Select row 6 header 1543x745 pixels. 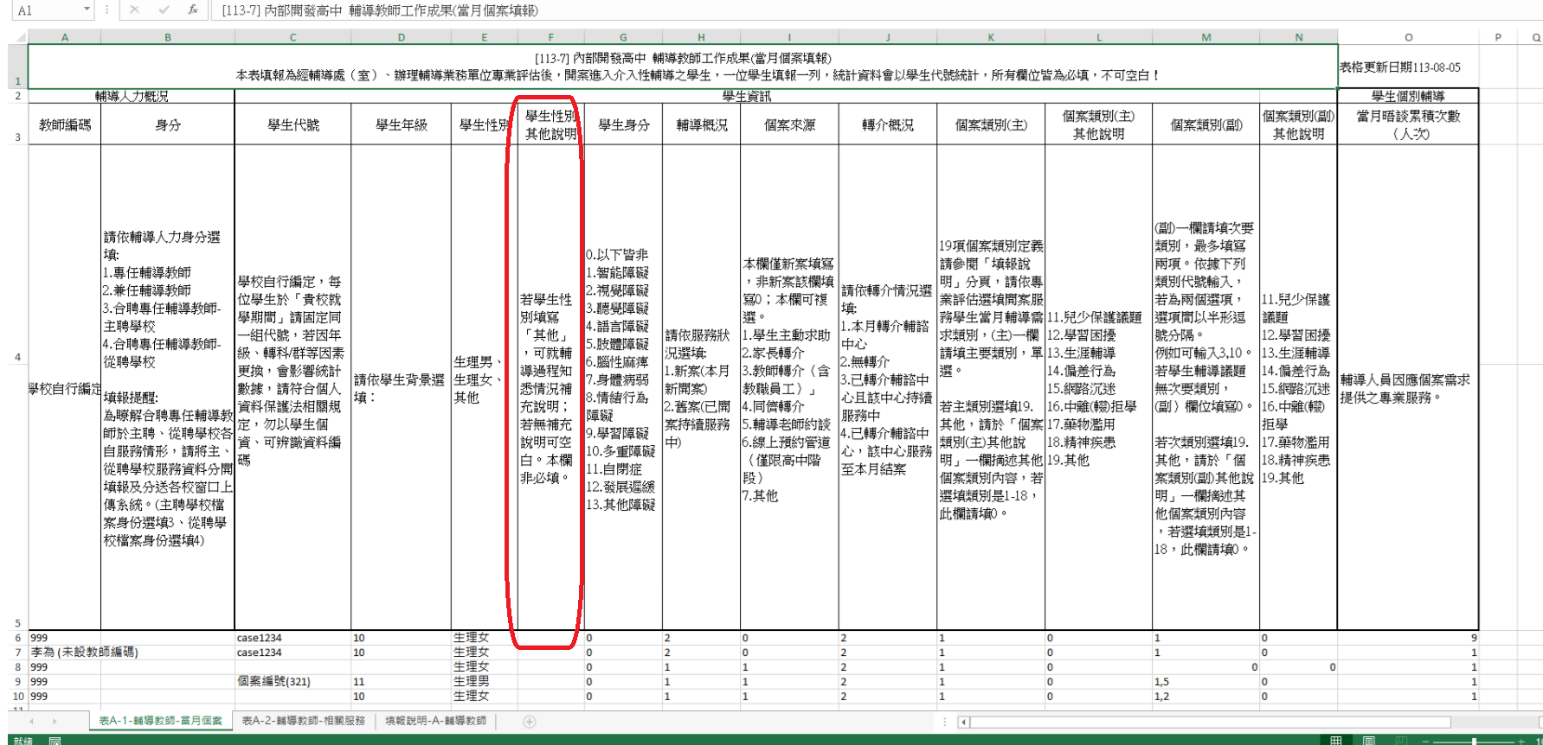[x=17, y=638]
